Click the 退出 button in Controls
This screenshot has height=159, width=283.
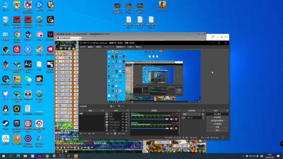217,130
